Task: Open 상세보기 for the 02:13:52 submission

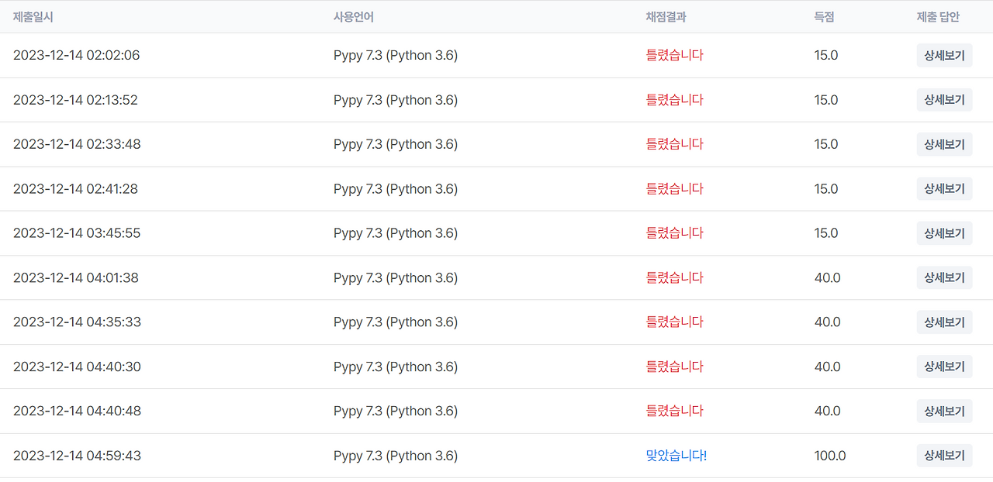Action: tap(944, 99)
